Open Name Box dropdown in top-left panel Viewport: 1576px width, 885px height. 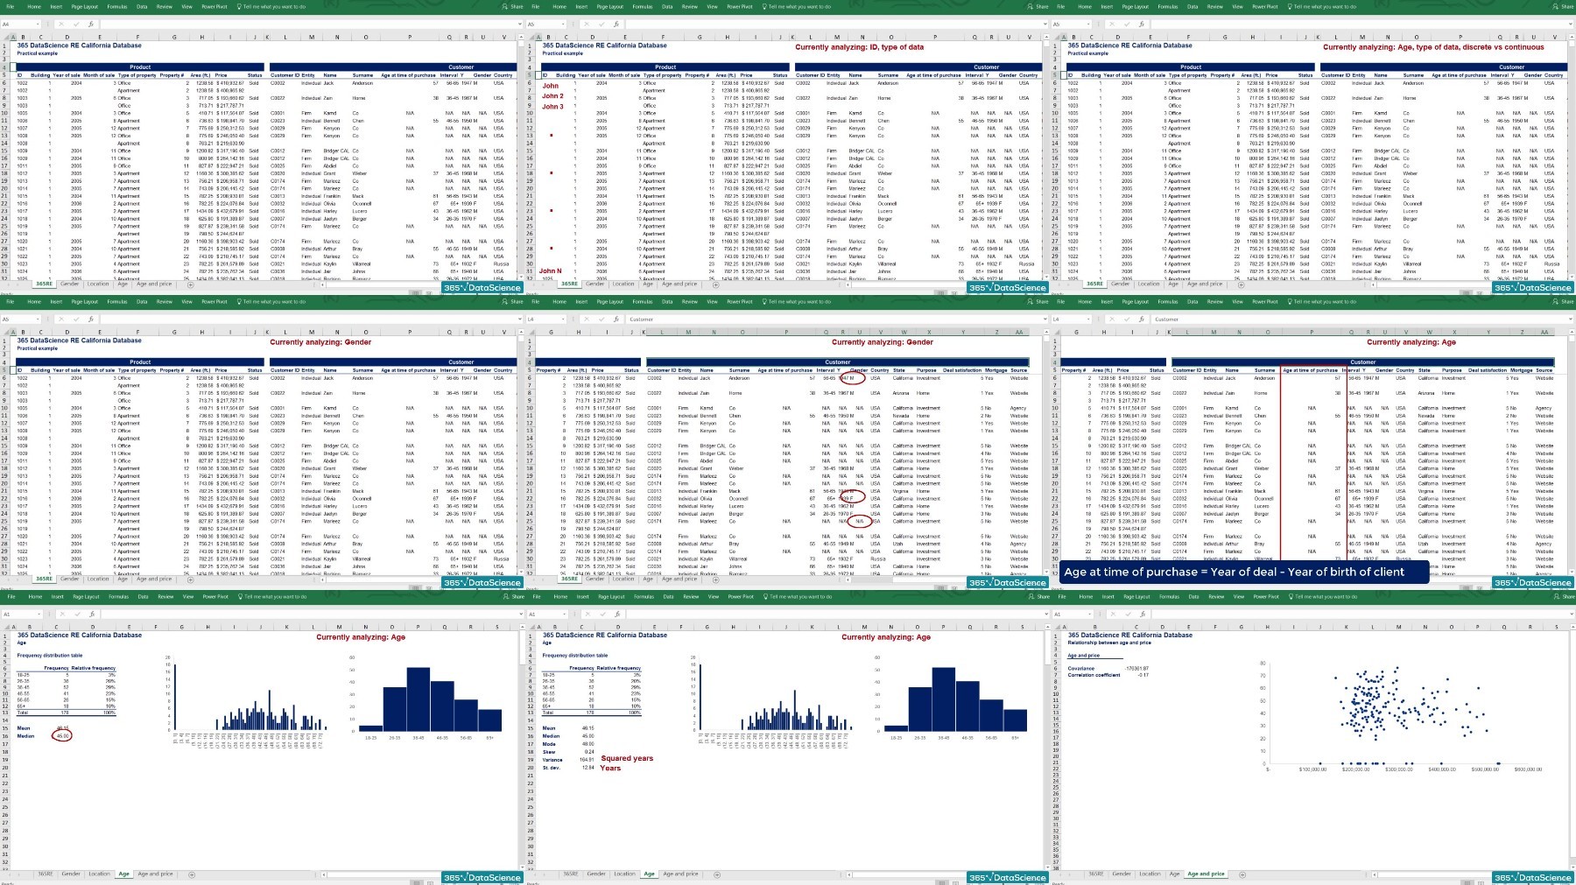[38, 25]
